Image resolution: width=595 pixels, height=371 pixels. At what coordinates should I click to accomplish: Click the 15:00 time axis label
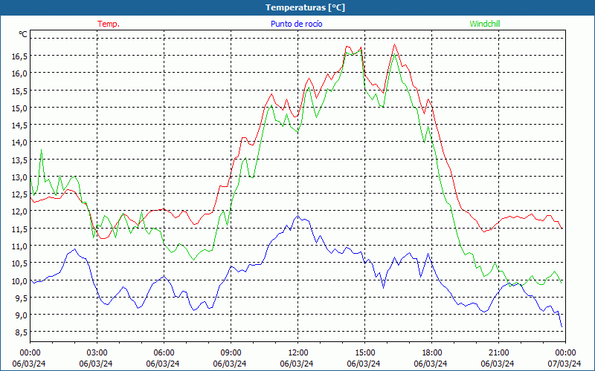click(364, 353)
